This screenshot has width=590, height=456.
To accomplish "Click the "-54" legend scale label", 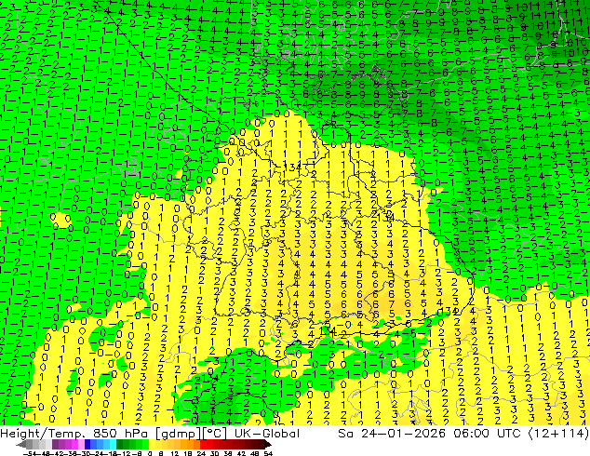I will point(30,454).
